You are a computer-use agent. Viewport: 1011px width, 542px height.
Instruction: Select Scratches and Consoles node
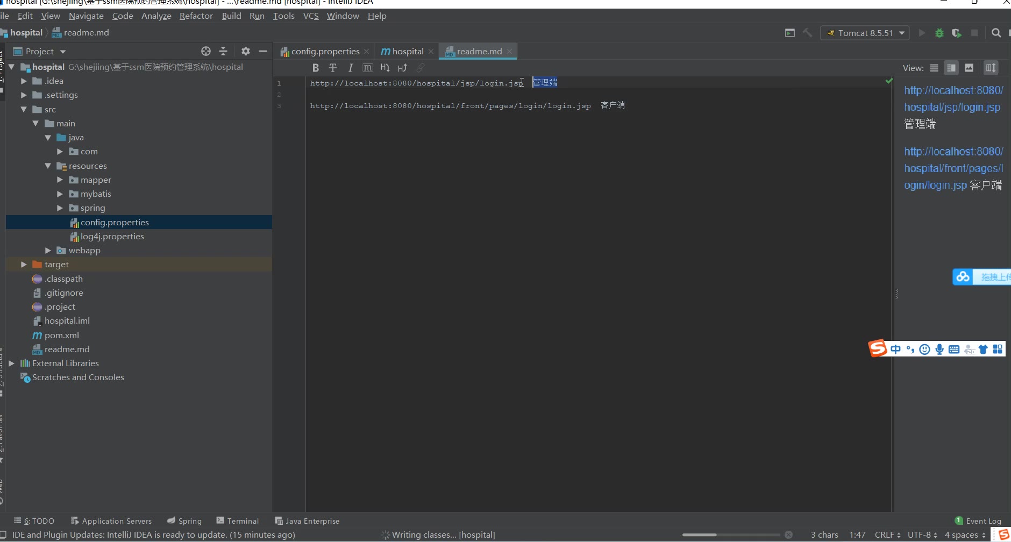78,377
